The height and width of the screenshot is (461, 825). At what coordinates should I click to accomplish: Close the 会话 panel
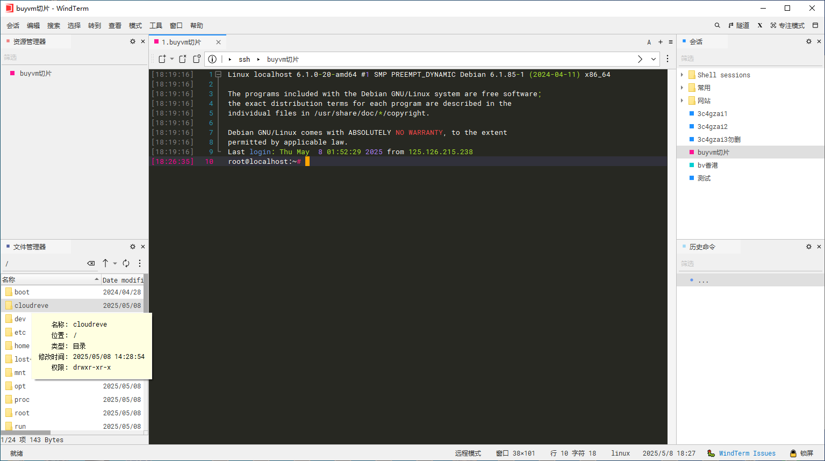[x=819, y=41]
